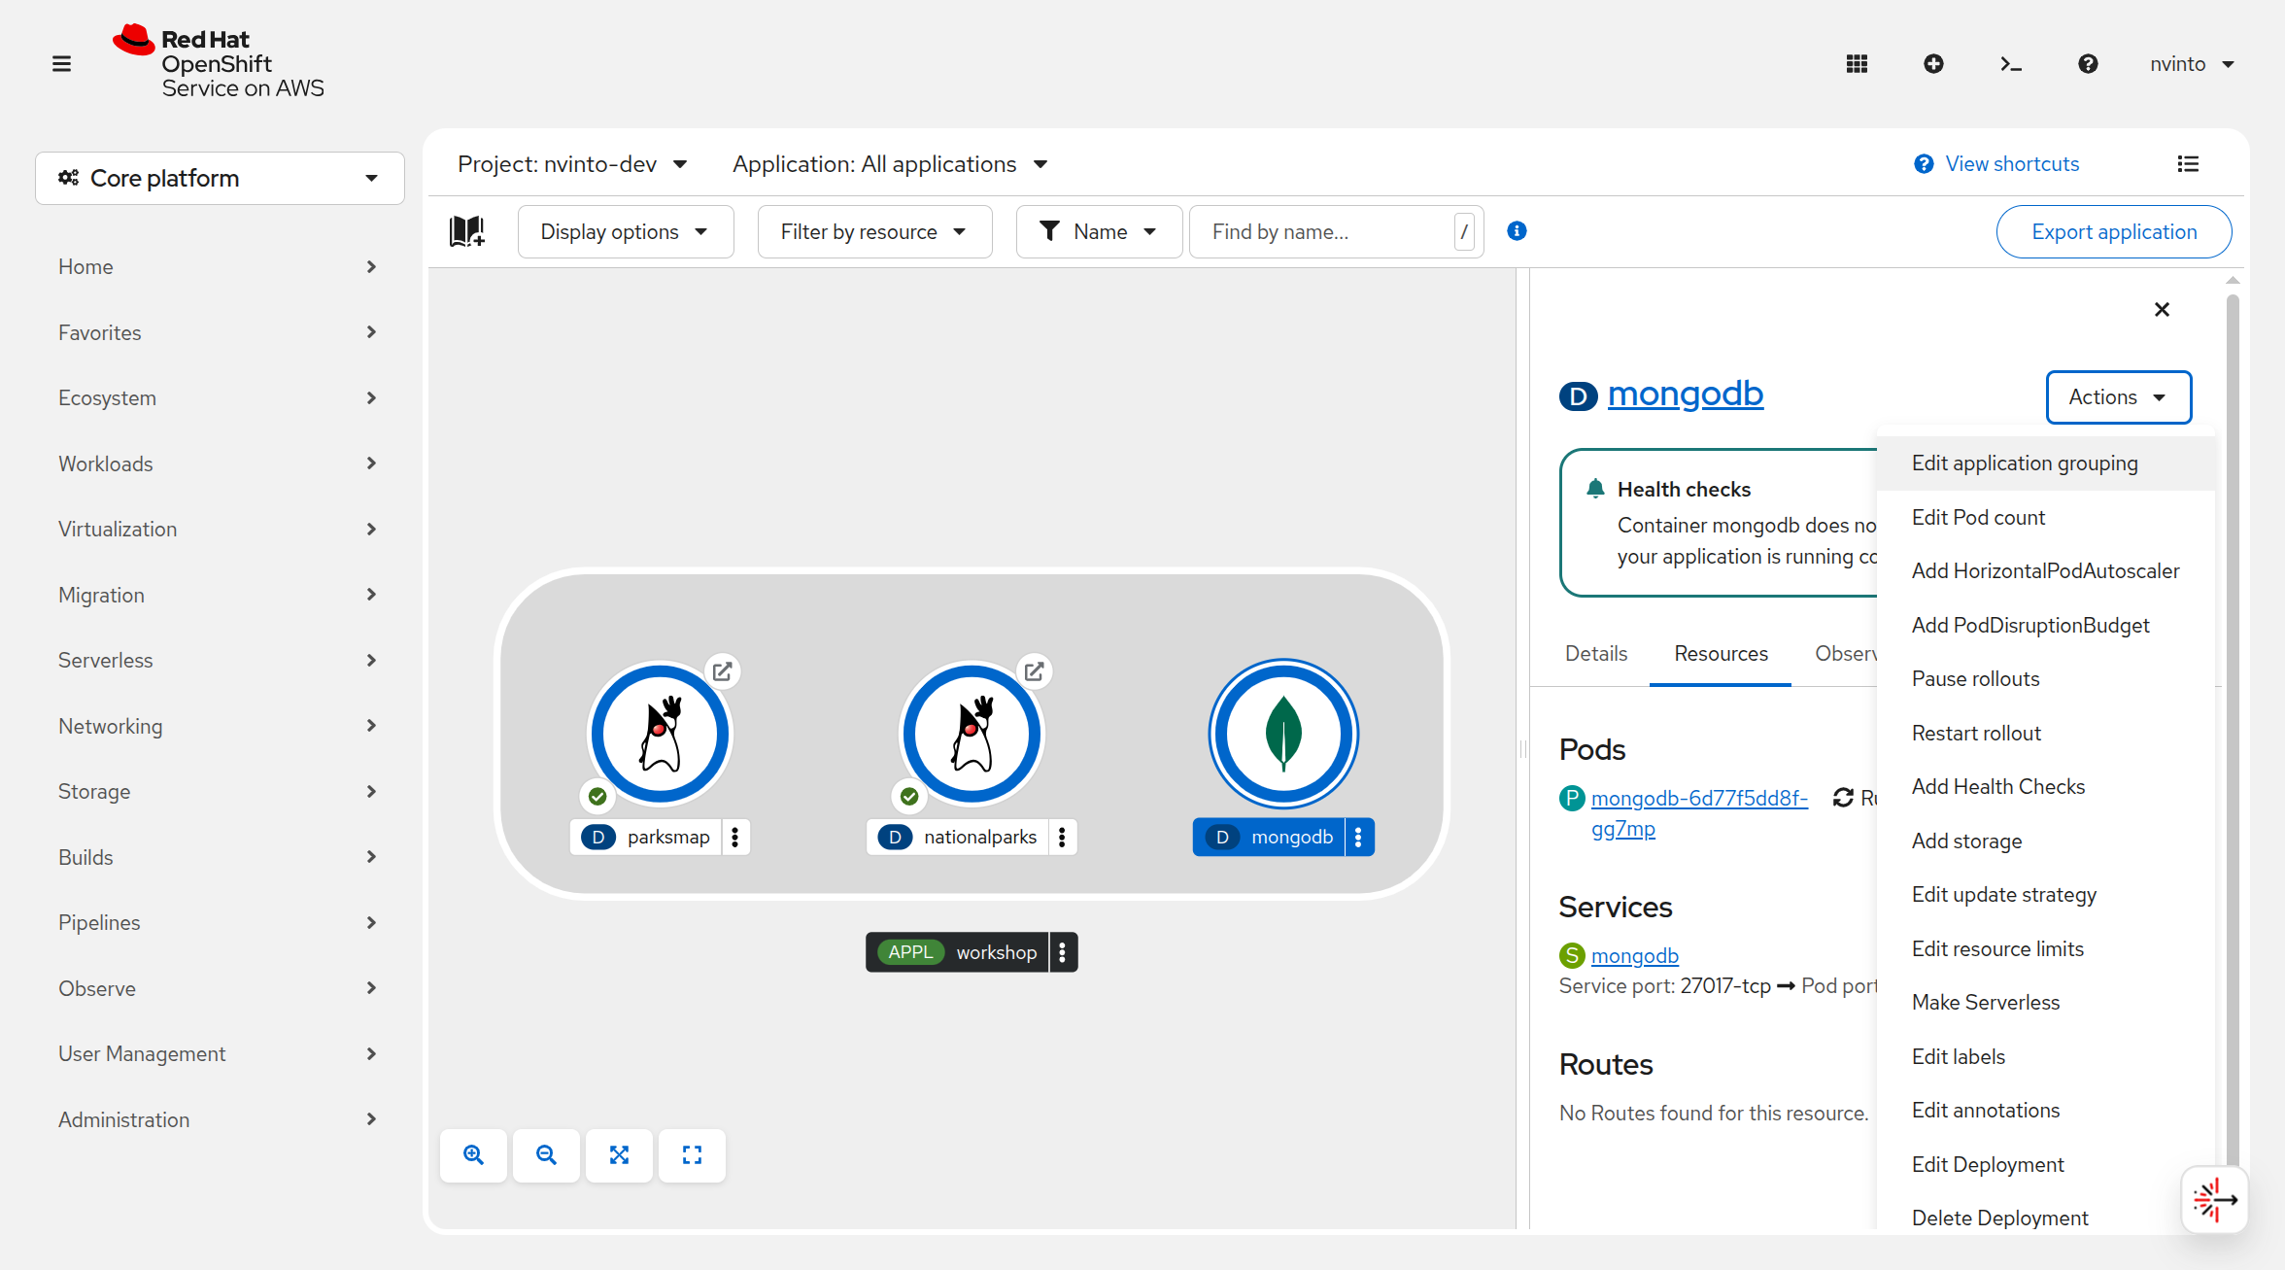Click the blue info icon beside search
Image resolution: width=2285 pixels, height=1270 pixels.
point(1517,231)
